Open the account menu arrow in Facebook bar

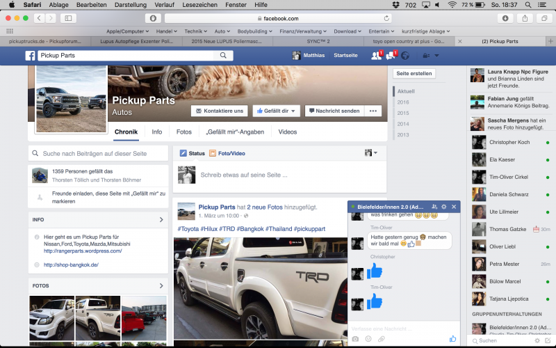point(437,56)
